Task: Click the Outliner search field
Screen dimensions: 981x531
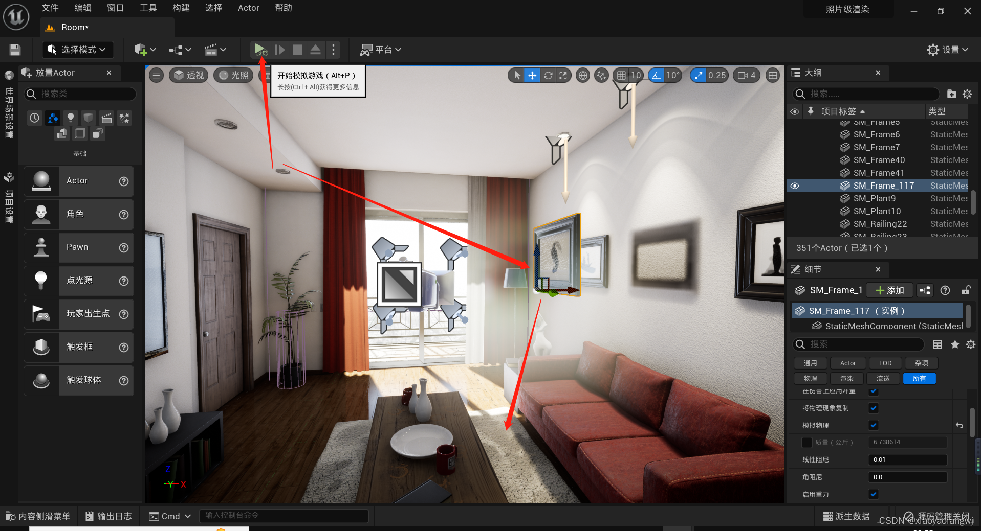Action: [x=866, y=94]
